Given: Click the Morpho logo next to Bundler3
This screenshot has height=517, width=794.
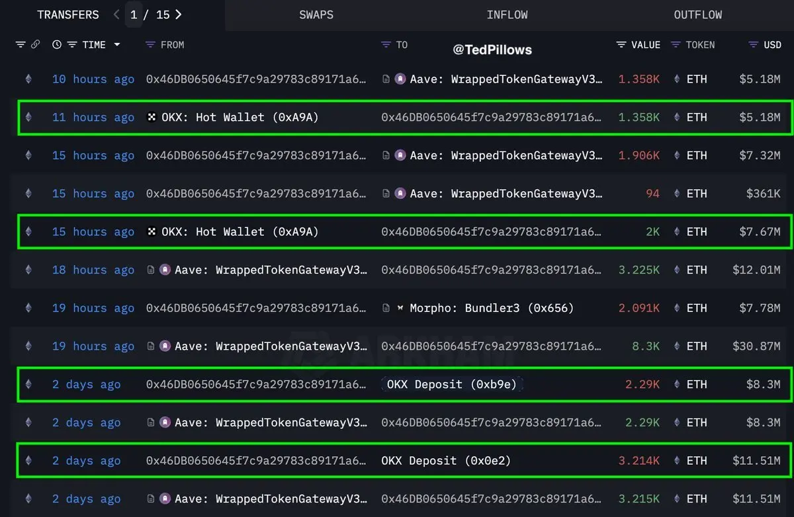Looking at the screenshot, I should point(400,309).
